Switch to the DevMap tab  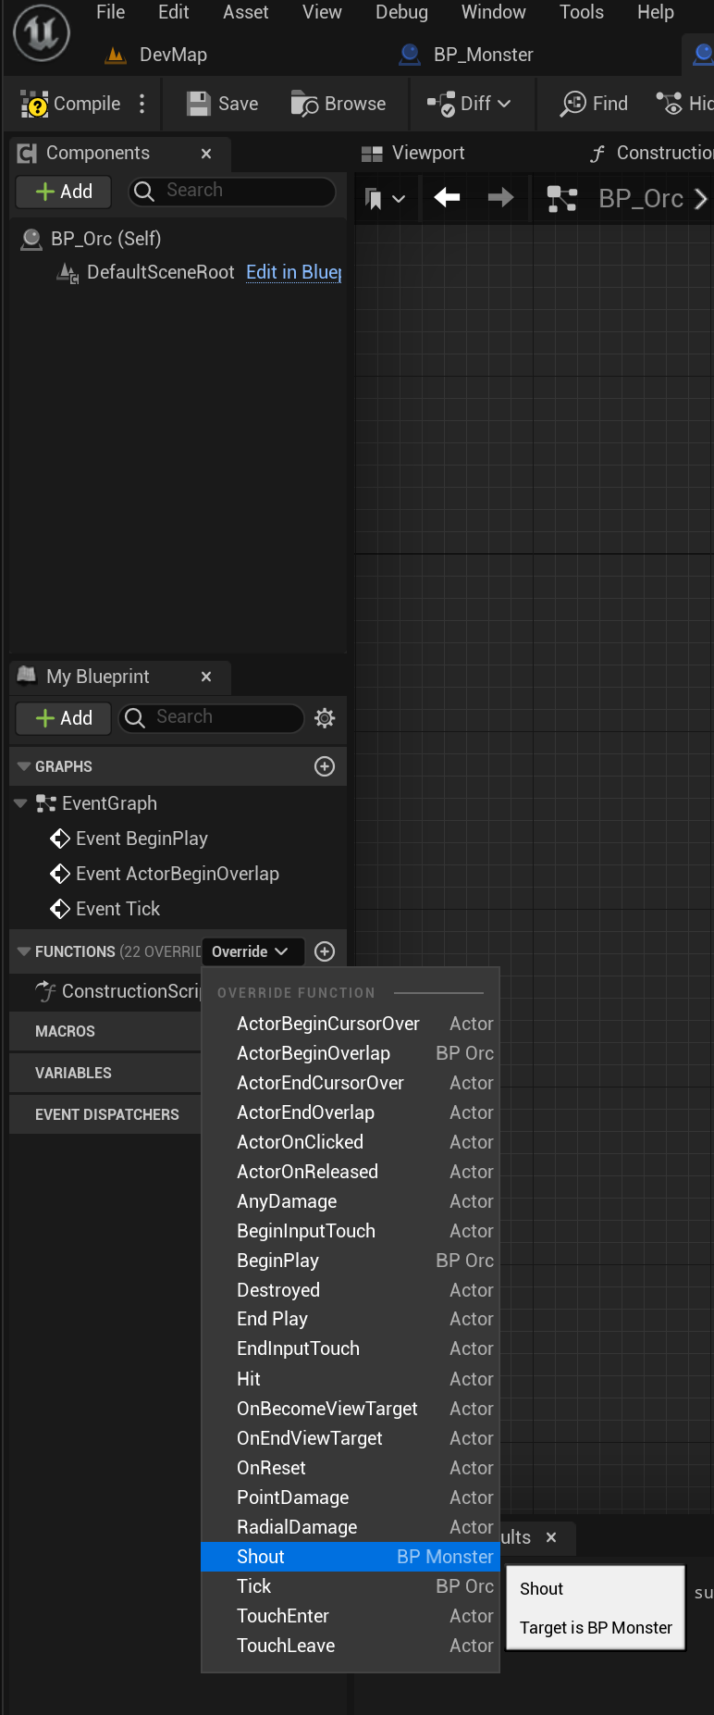point(157,55)
